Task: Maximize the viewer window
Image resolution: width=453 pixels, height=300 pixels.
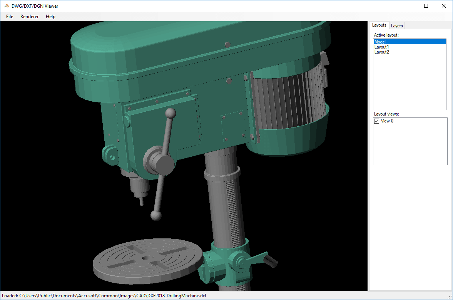Action: point(426,6)
